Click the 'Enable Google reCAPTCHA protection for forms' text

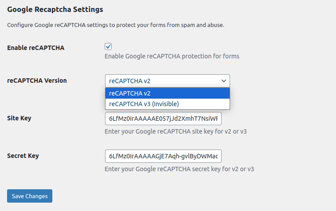(x=172, y=56)
